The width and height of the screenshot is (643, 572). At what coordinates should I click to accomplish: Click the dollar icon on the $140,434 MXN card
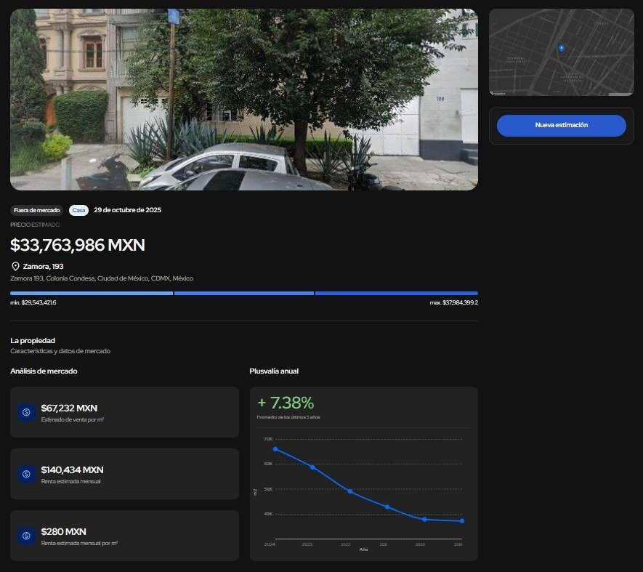click(x=26, y=474)
